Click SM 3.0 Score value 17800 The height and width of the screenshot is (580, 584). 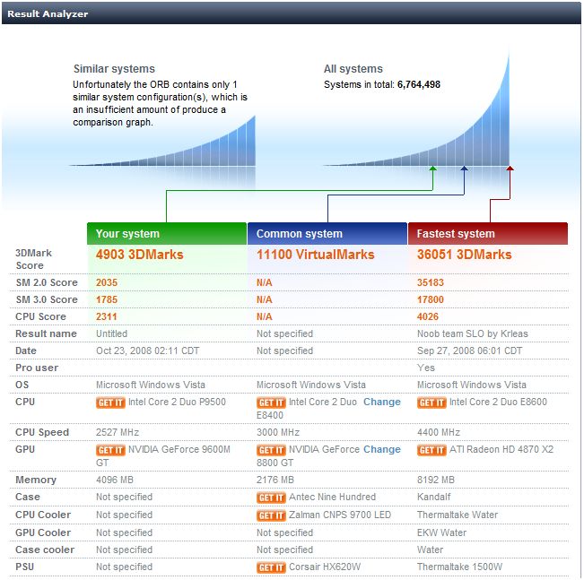[x=431, y=300]
